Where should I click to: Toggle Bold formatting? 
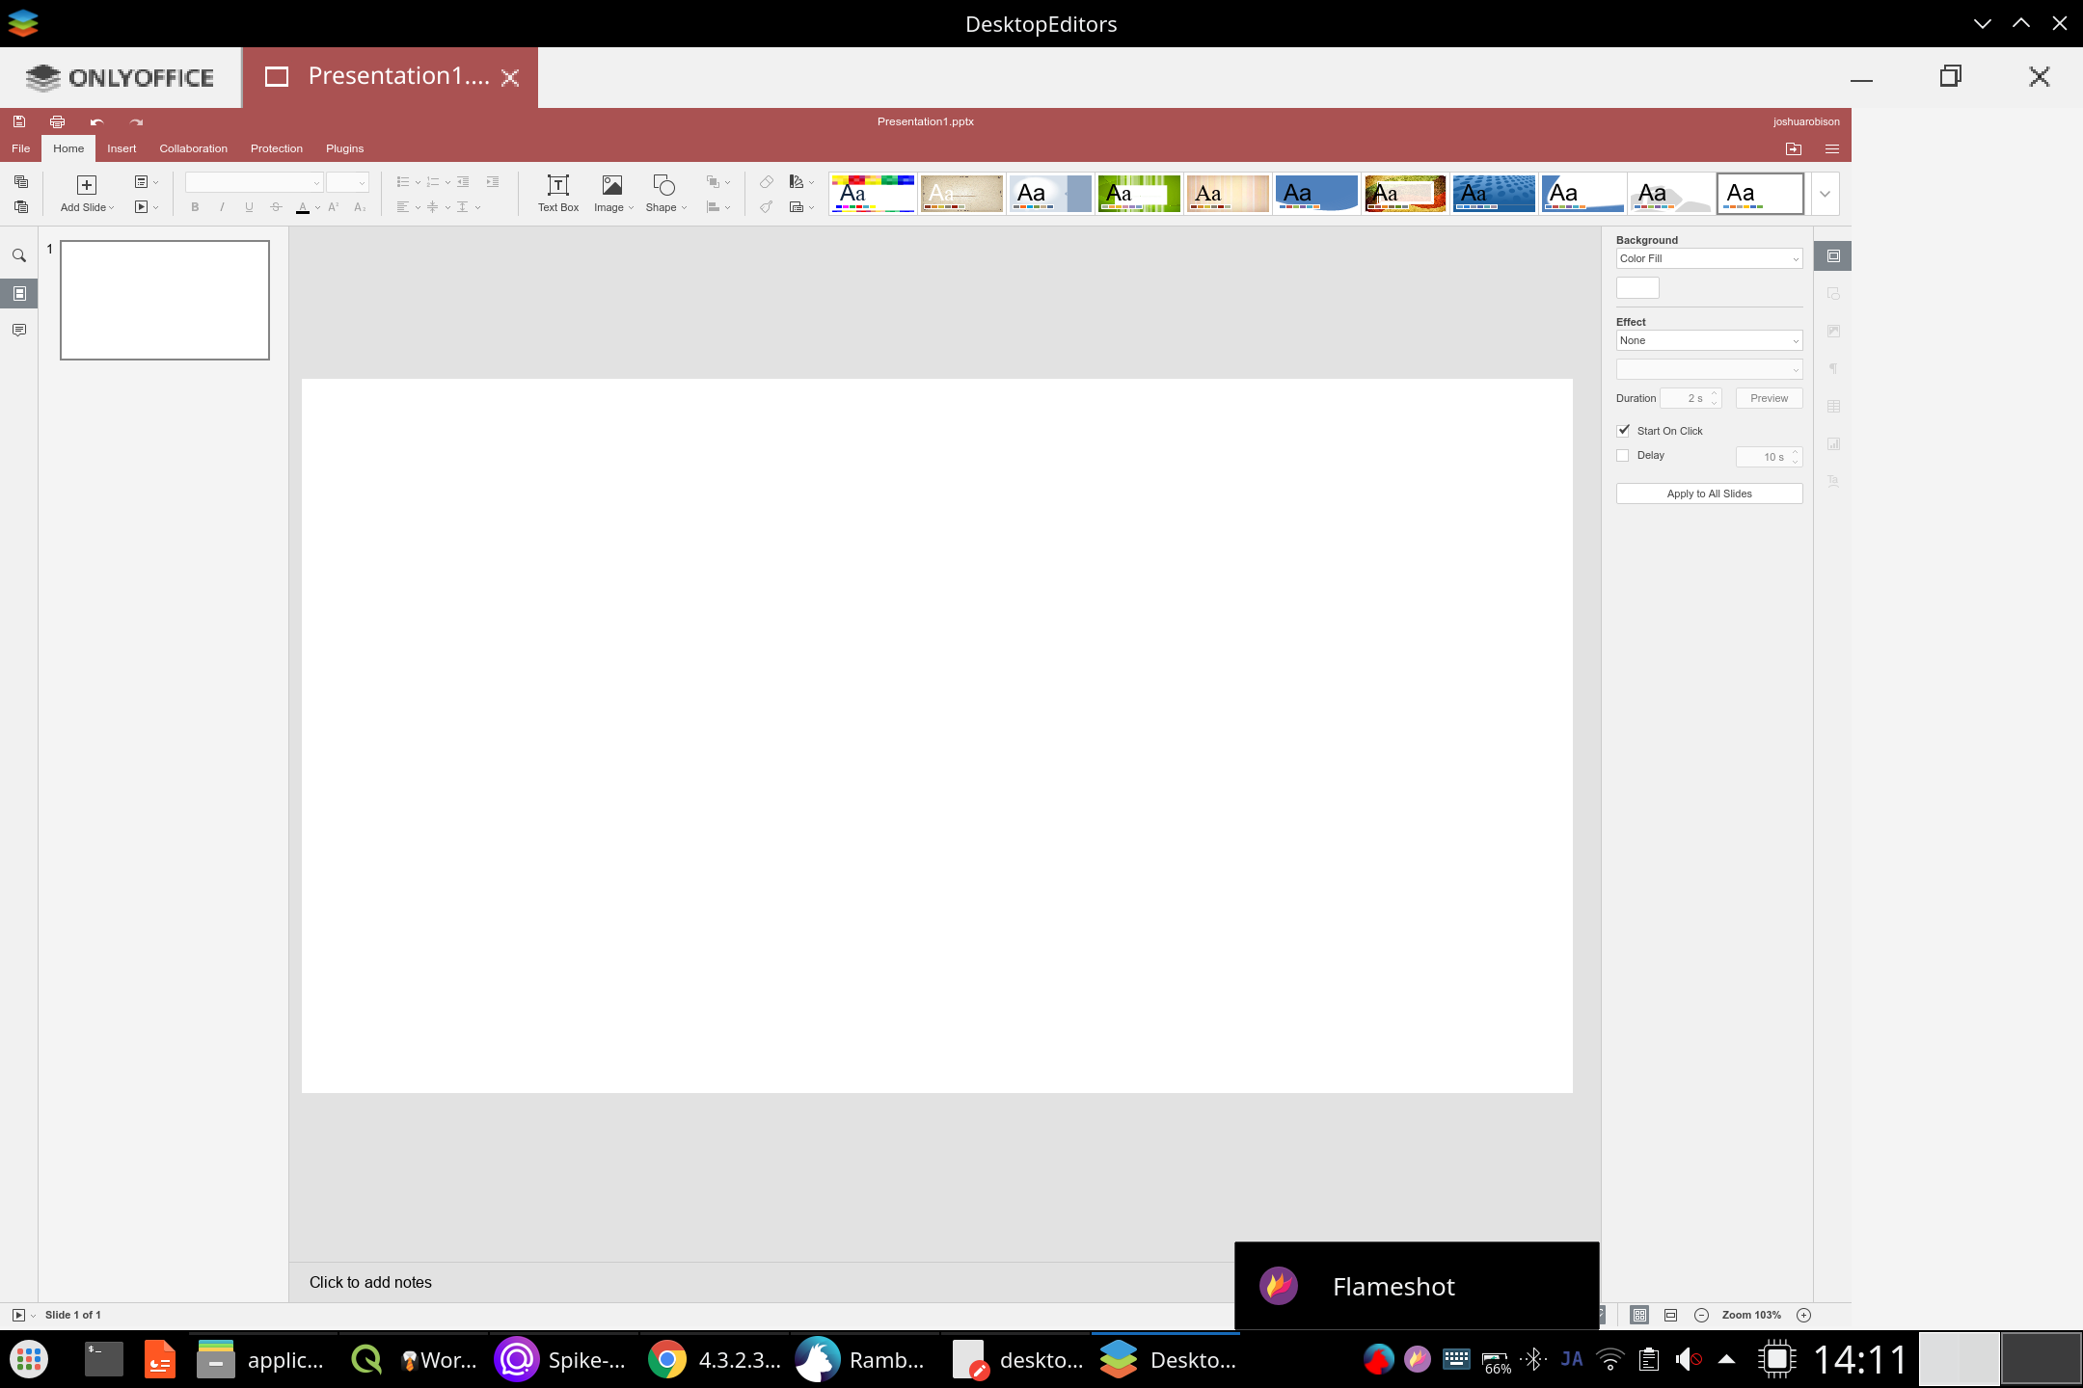coord(195,207)
